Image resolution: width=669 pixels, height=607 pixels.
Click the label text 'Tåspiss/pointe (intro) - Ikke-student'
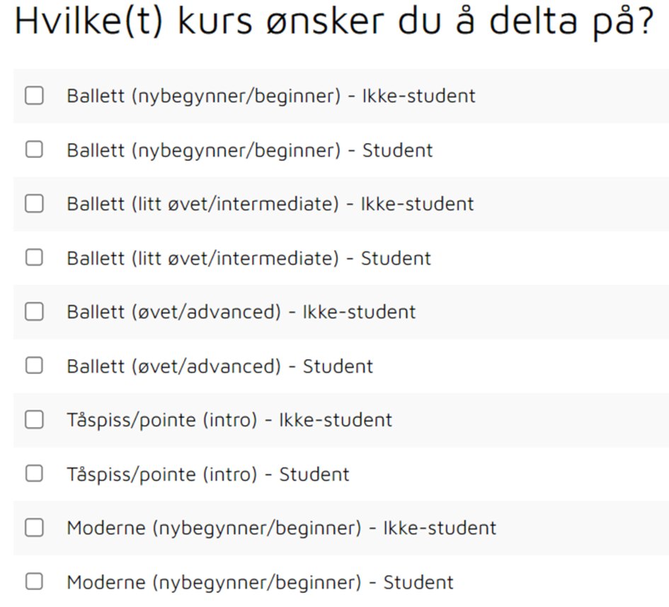point(229,420)
